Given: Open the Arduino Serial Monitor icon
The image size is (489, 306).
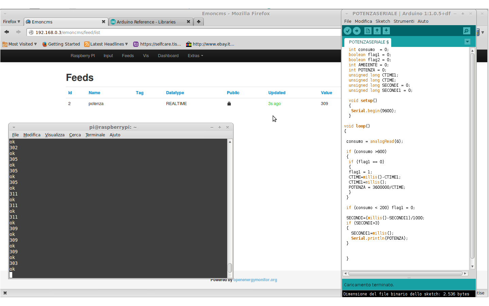Looking at the screenshot, I should tap(467, 31).
